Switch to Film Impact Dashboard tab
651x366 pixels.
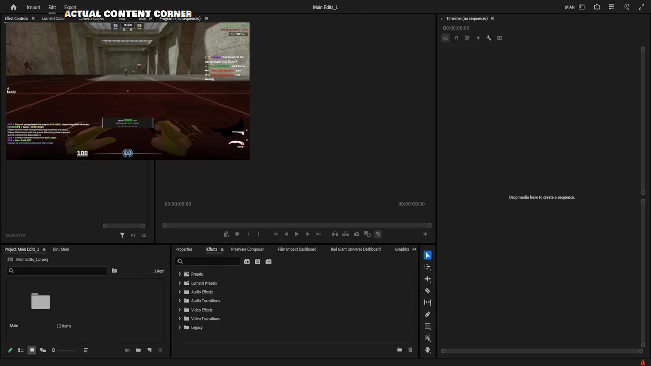tap(297, 249)
